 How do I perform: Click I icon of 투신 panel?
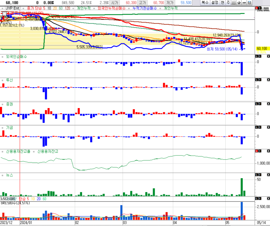(x=260, y=80)
